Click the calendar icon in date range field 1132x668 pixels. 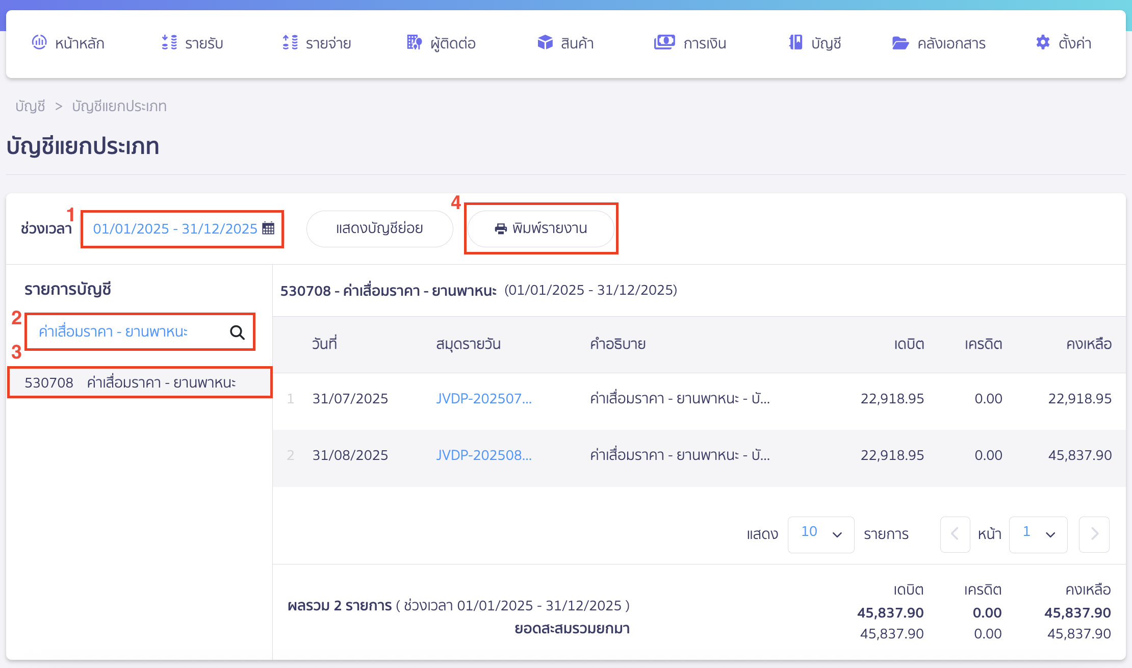tap(268, 228)
